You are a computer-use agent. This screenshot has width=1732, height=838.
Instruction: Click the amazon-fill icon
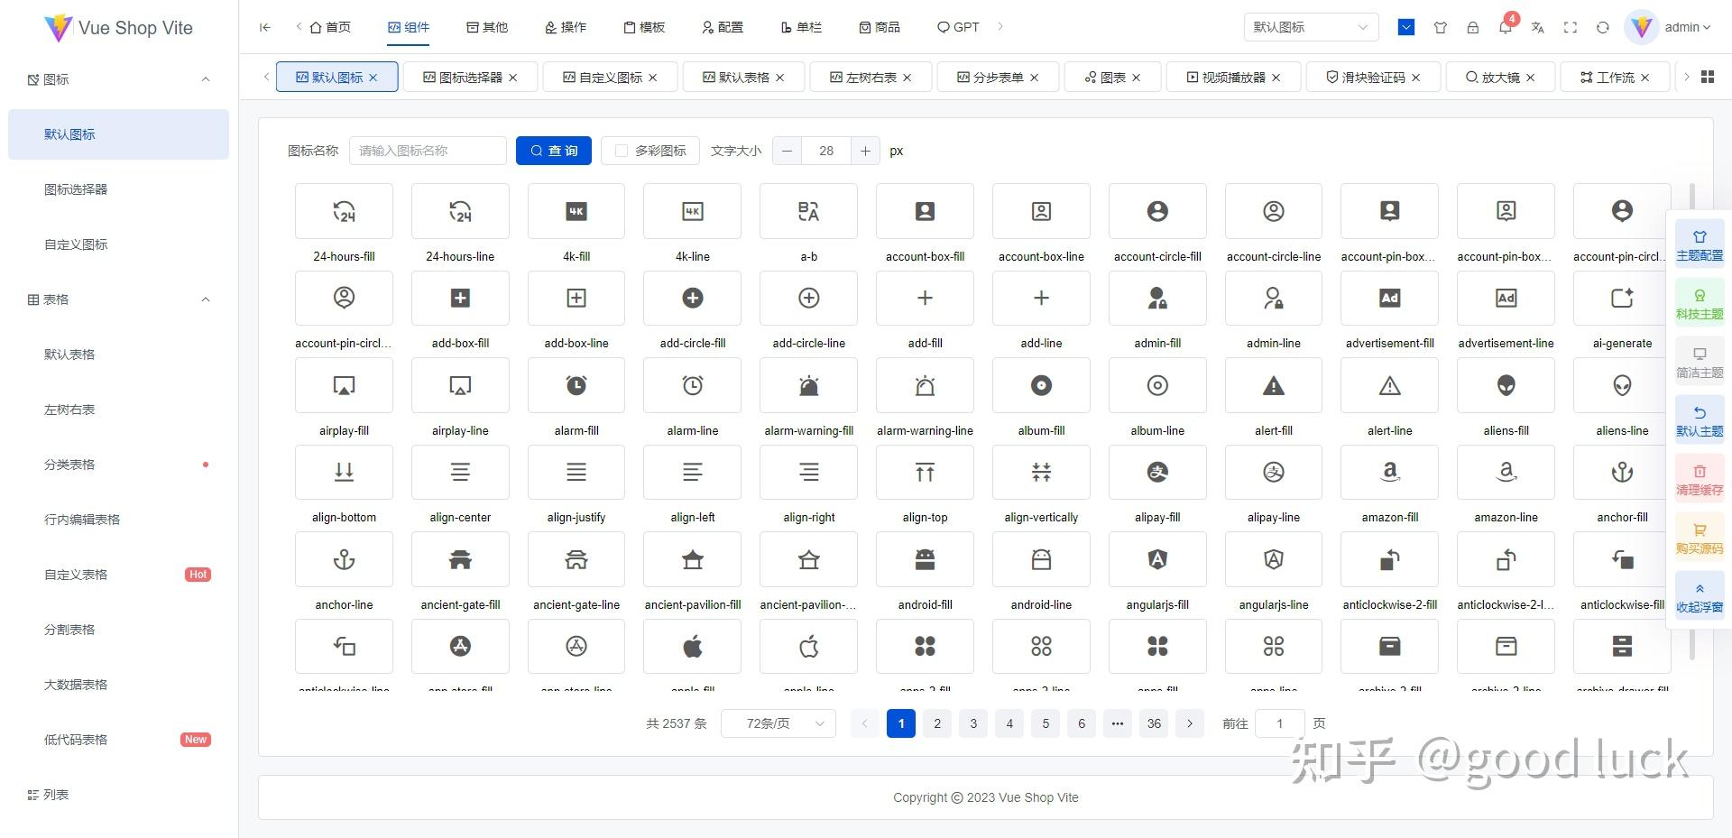point(1390,472)
